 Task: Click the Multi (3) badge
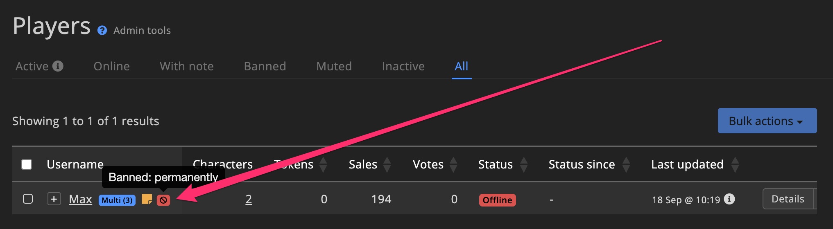coord(117,200)
